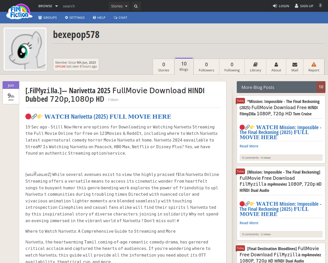The image size is (328, 263).
Task: Open the Browse dropdown menu
Action: (48, 6)
